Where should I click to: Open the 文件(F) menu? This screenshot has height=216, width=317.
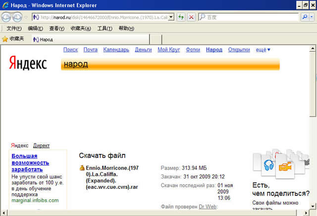point(14,29)
